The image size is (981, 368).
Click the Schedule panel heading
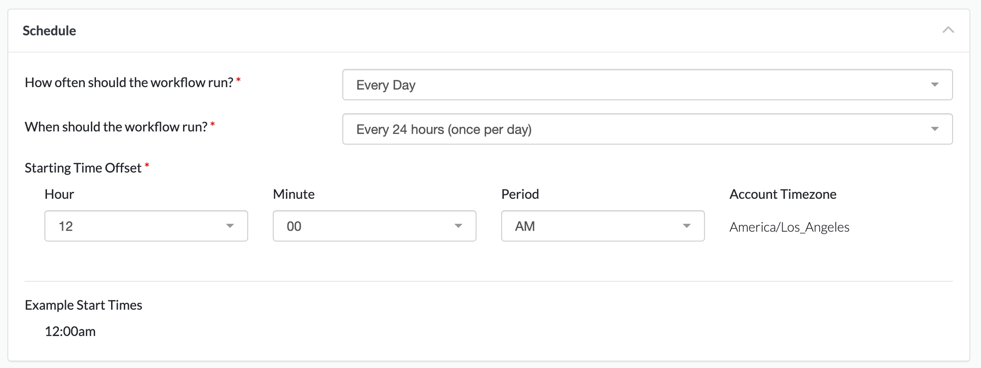(x=49, y=31)
